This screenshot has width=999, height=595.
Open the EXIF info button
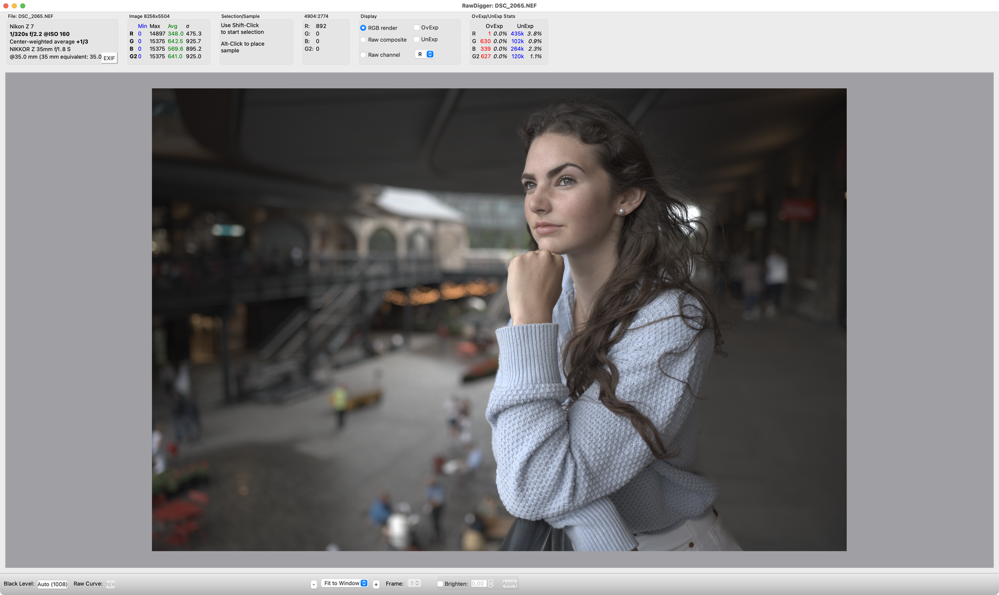[109, 58]
